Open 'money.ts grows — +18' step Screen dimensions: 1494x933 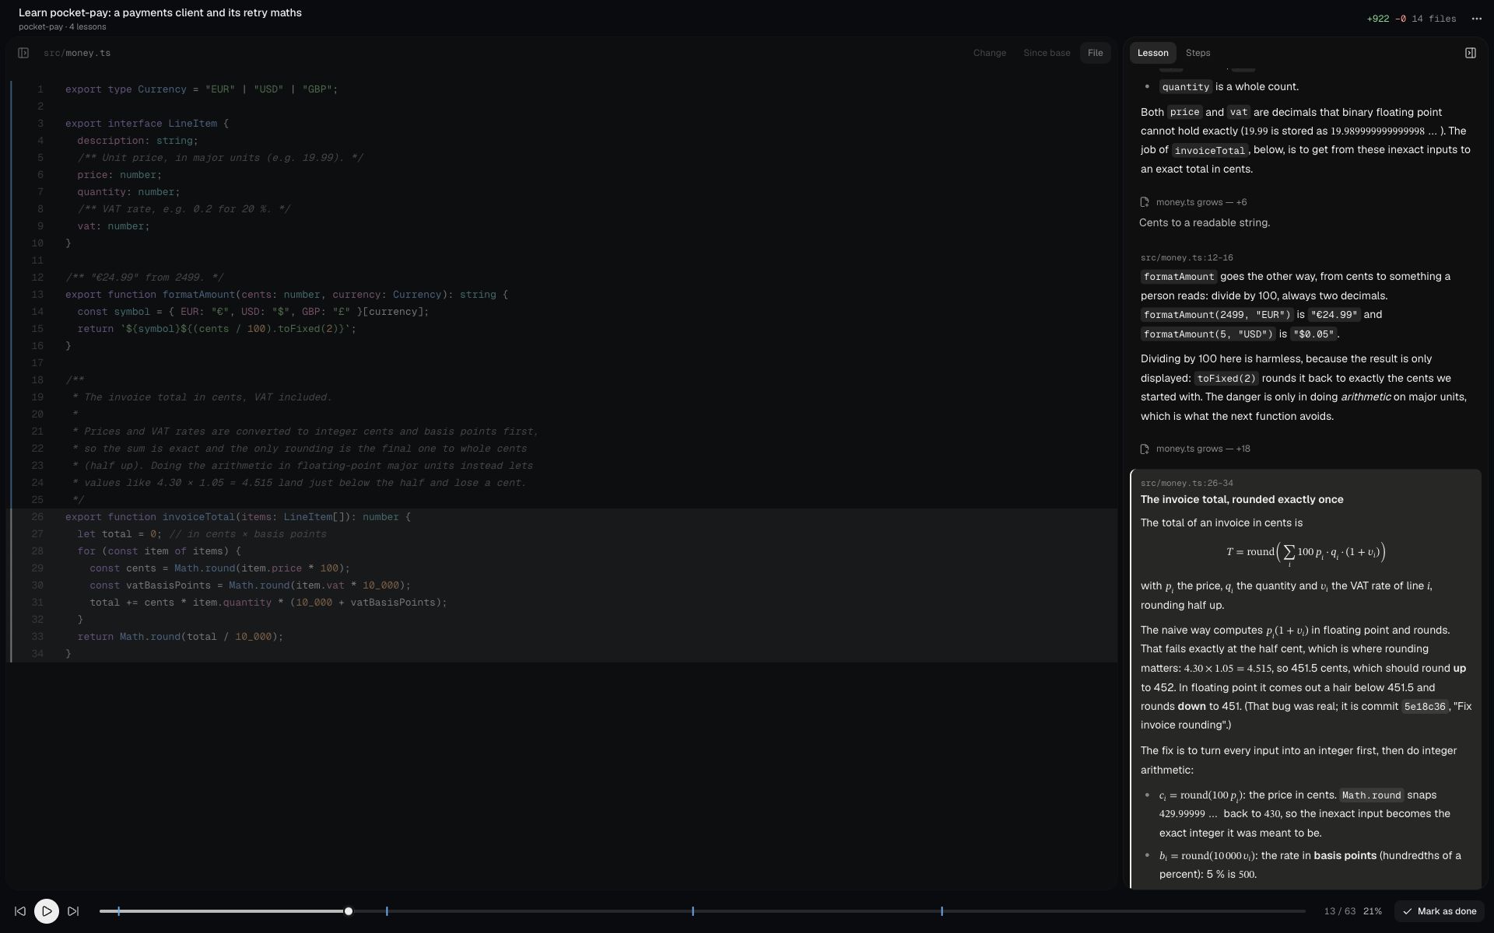(x=1203, y=449)
